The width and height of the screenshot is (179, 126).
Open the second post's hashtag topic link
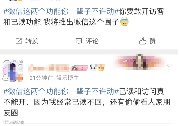point(61,91)
